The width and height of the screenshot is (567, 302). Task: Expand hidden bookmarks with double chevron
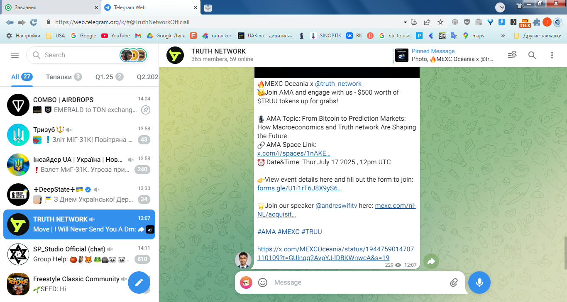click(503, 36)
